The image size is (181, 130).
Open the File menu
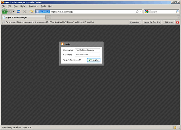(3, 6)
